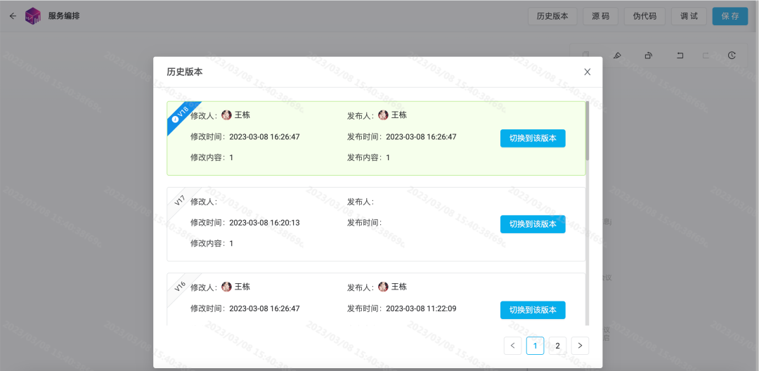Switch to version V18 with 切换到该版本
Screen dimensions: 759x371
[x=533, y=138]
